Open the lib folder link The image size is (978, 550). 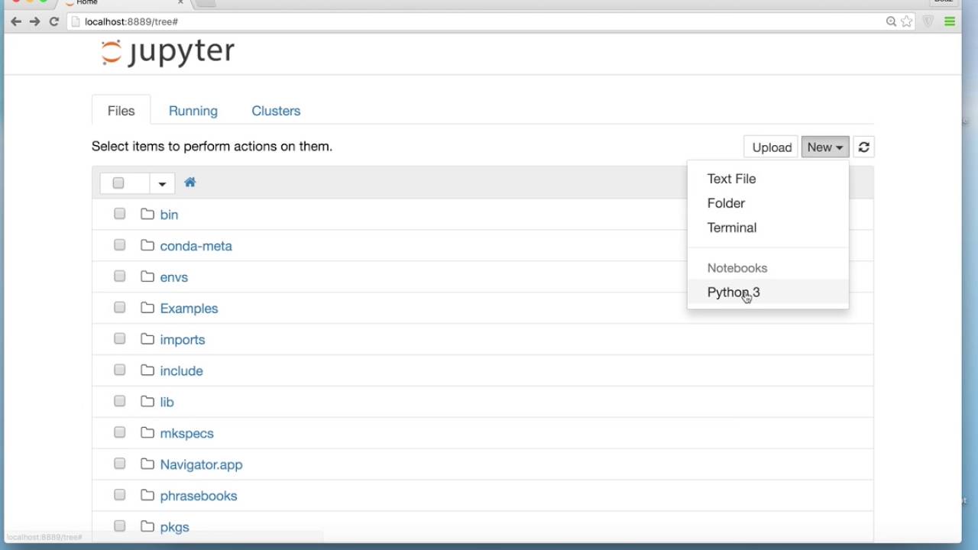pyautogui.click(x=167, y=403)
